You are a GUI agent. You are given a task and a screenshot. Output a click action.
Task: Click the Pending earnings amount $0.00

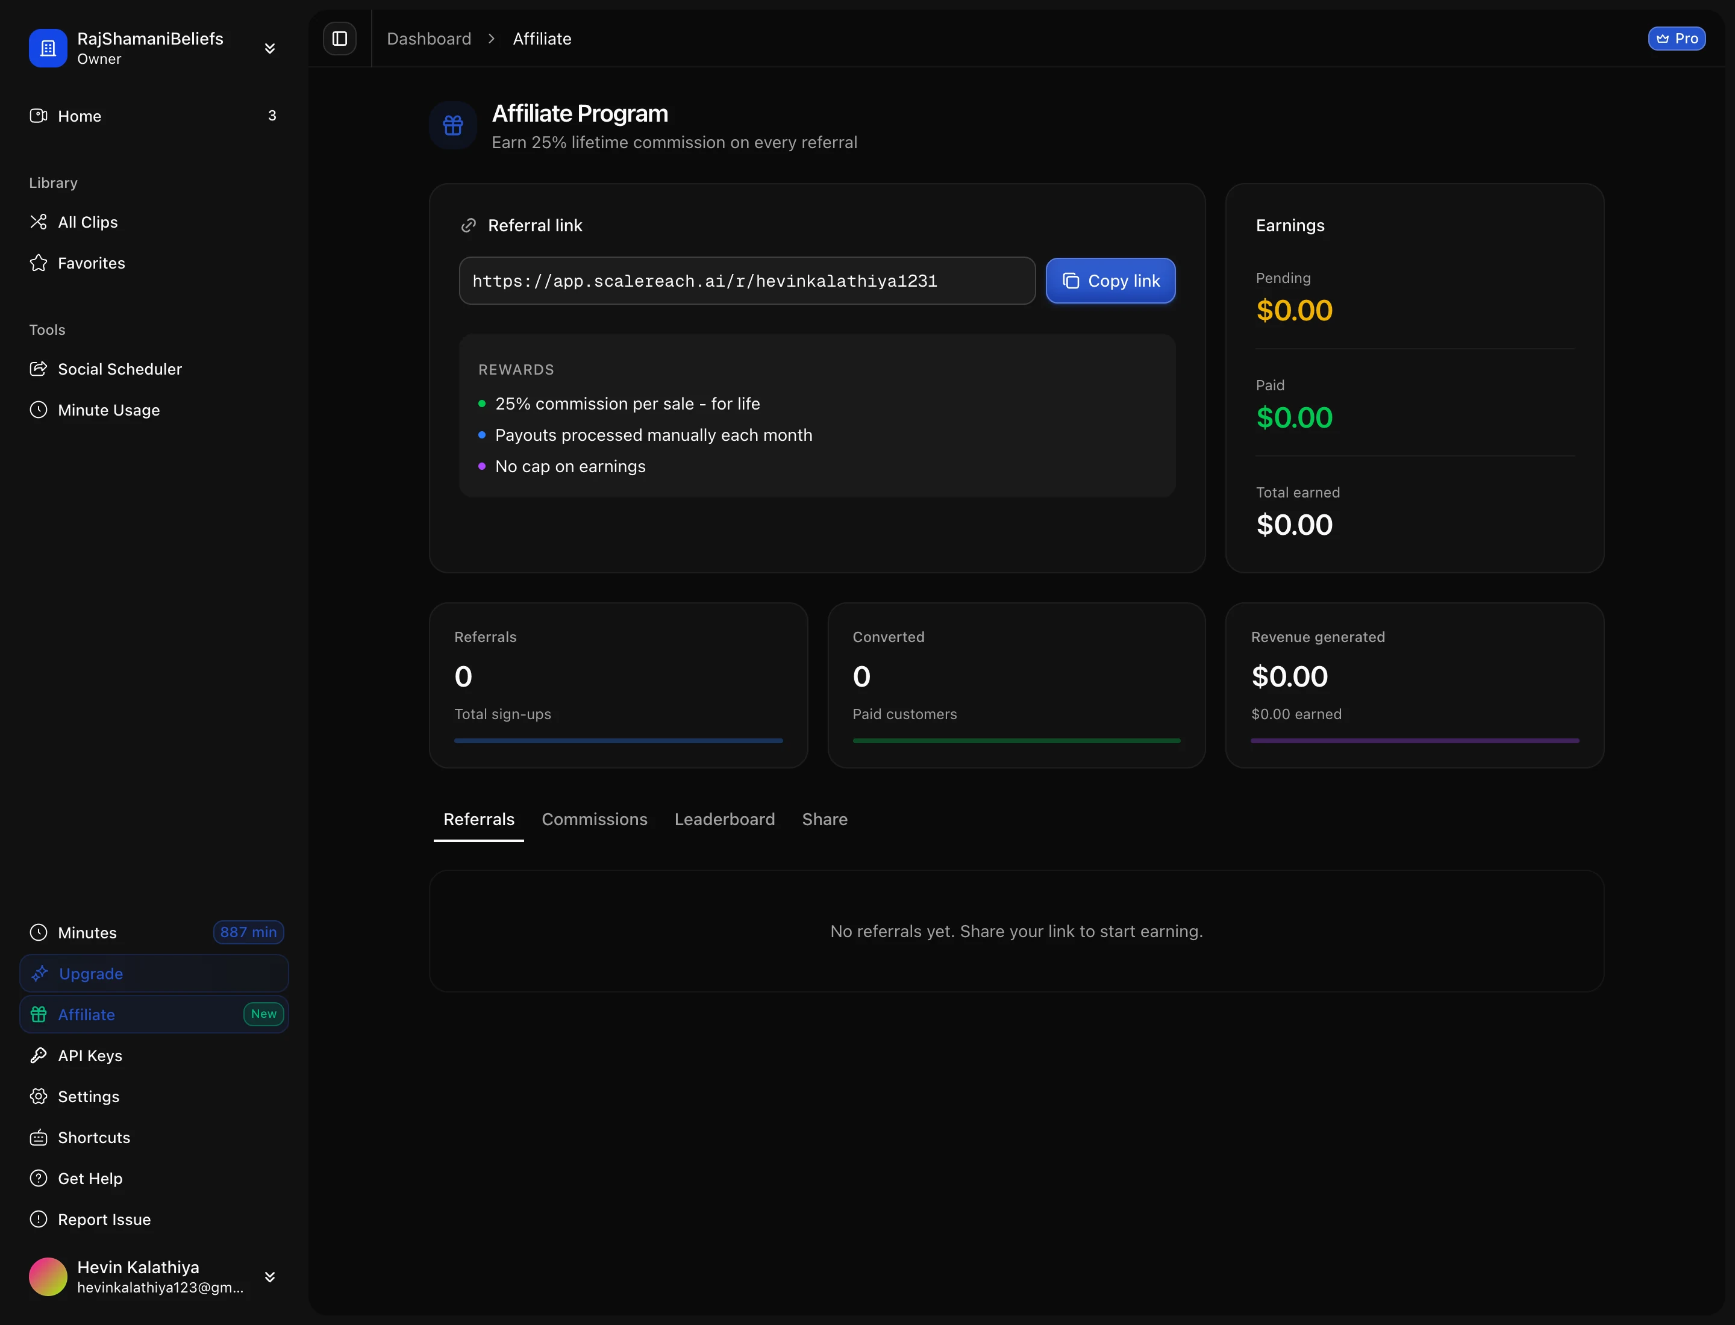point(1294,310)
